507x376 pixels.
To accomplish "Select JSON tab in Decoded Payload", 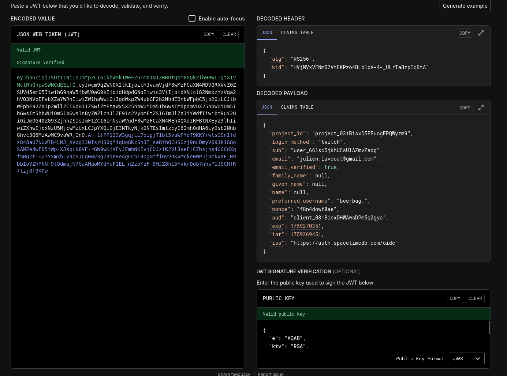I will (x=266, y=107).
